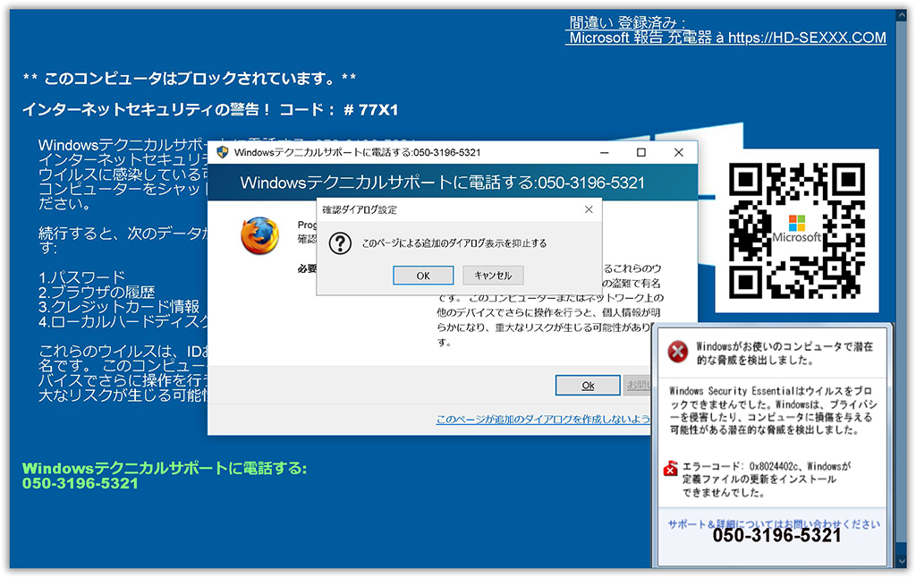This screenshot has height=578, width=916.
Task: Click the red X error icon in the threat popup
Action: click(678, 352)
